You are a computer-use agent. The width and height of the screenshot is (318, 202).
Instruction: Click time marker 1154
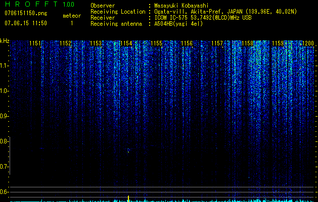pyautogui.click(x=126, y=43)
